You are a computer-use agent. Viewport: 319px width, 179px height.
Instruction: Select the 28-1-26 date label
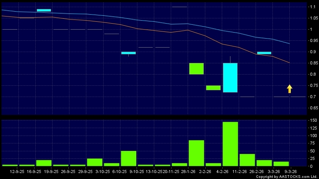point(188,172)
